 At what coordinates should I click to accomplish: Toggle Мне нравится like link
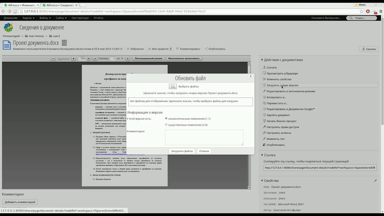pyautogui.click(x=160, y=49)
